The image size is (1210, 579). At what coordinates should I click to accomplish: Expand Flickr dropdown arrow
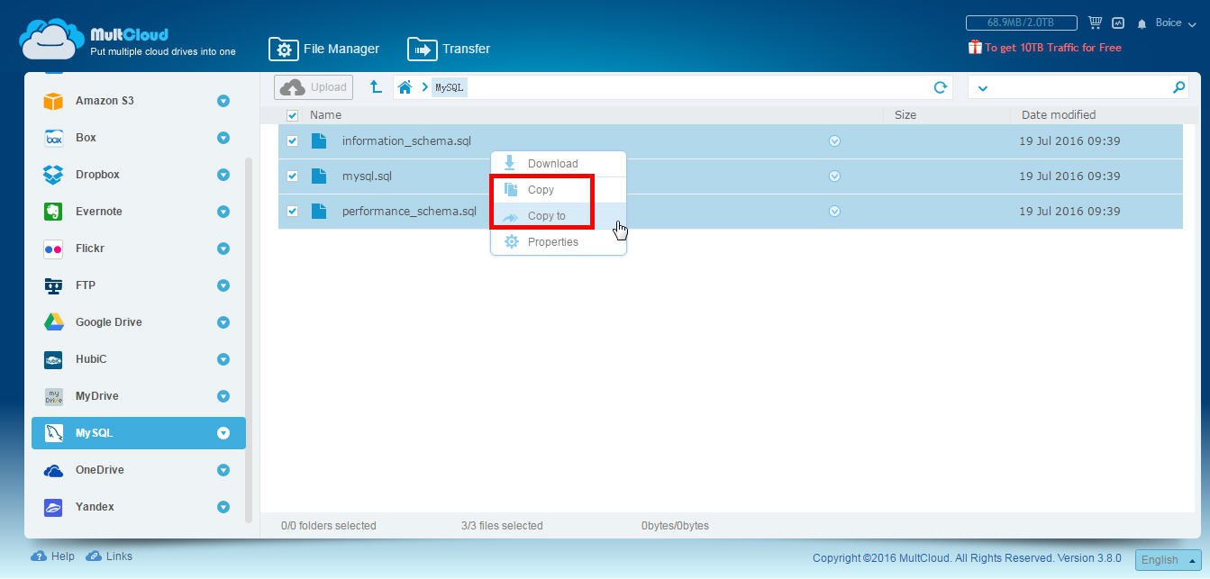coord(223,249)
